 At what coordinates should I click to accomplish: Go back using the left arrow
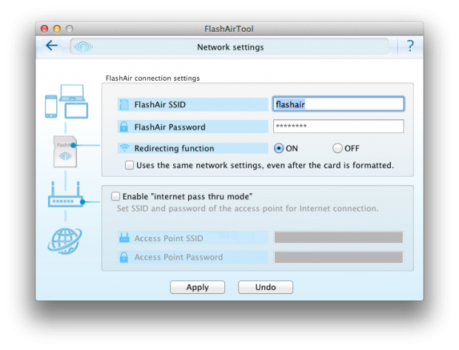pyautogui.click(x=52, y=45)
